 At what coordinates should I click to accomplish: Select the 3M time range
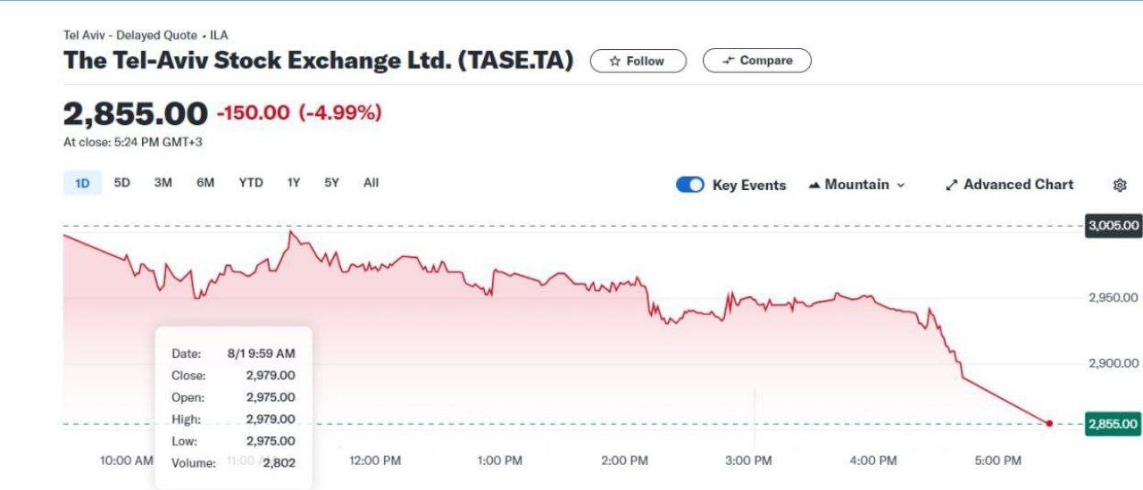click(163, 183)
